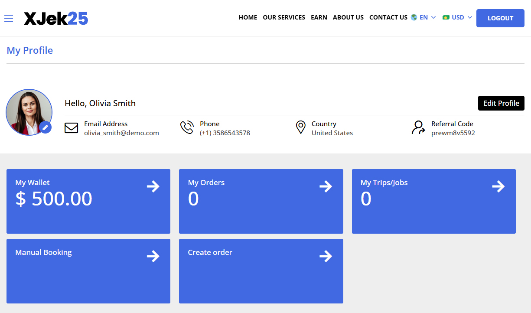Screen dimensions: 531x313
Task: Click the Edit Profile button
Action: 501,103
